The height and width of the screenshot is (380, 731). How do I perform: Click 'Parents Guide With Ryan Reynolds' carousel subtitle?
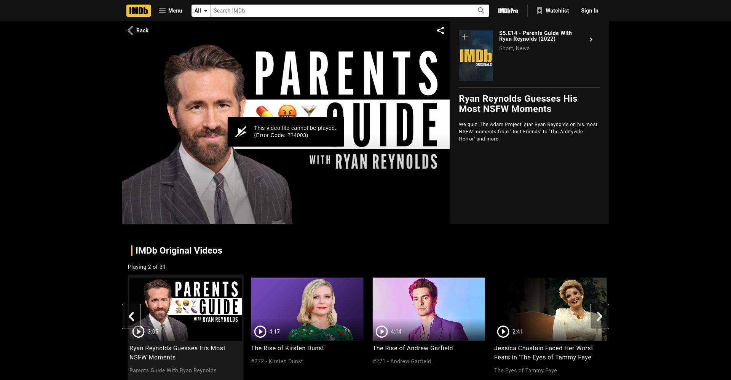point(173,370)
